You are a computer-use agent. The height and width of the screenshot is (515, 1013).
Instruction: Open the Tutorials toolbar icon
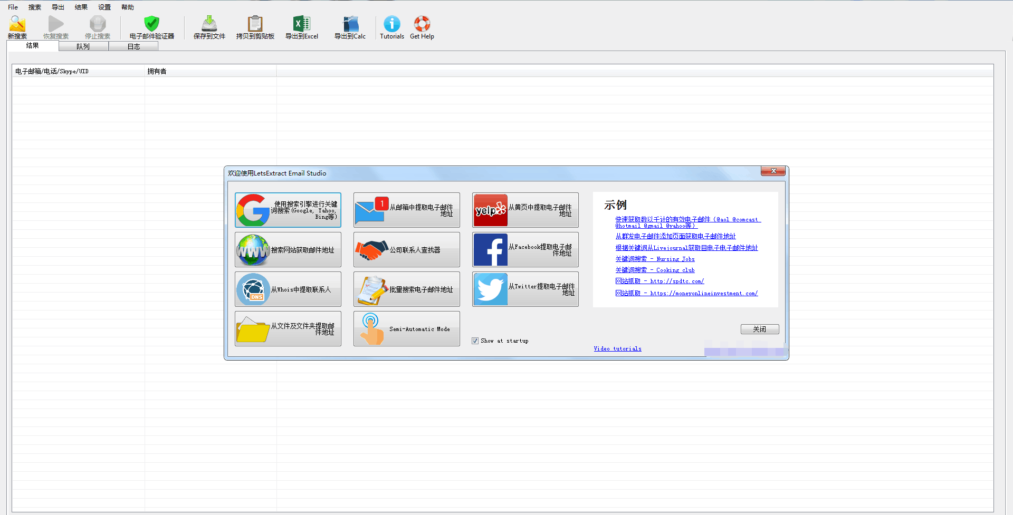(391, 27)
